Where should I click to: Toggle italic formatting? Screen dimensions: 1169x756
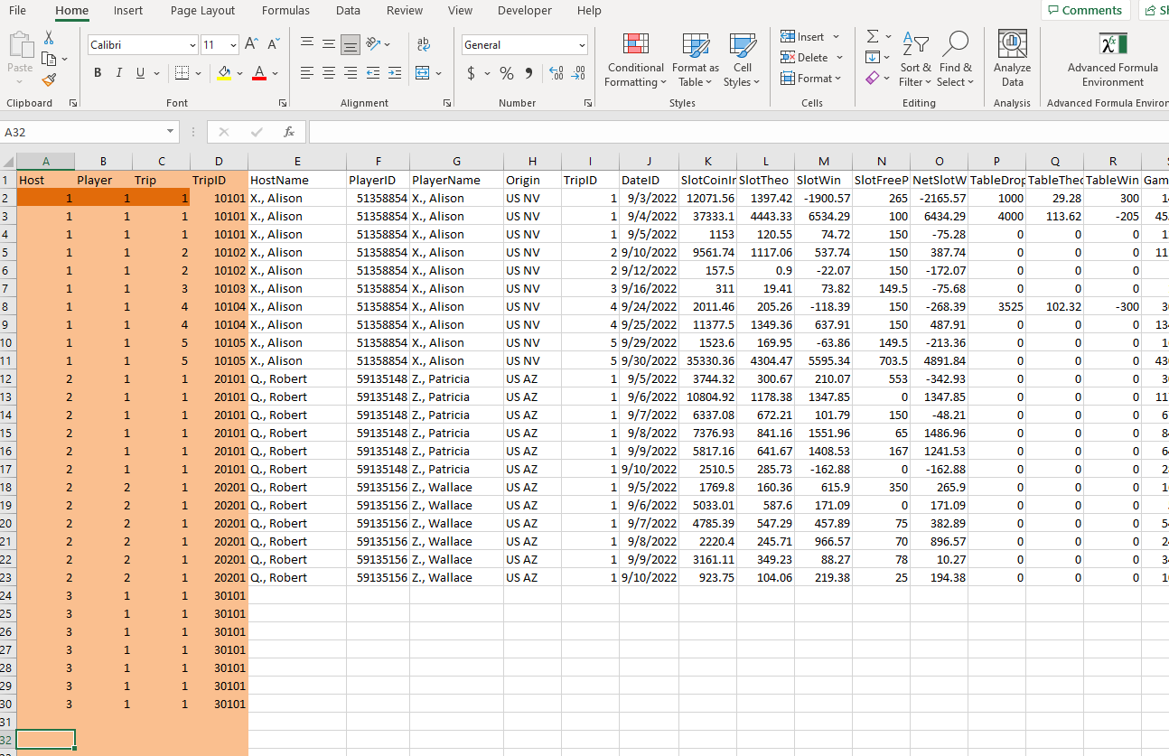click(119, 73)
